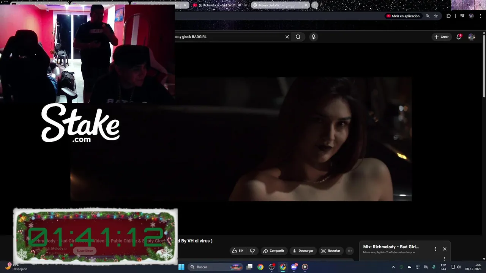This screenshot has width=486, height=273.
Task: Open Windows Start menu
Action: point(181,267)
